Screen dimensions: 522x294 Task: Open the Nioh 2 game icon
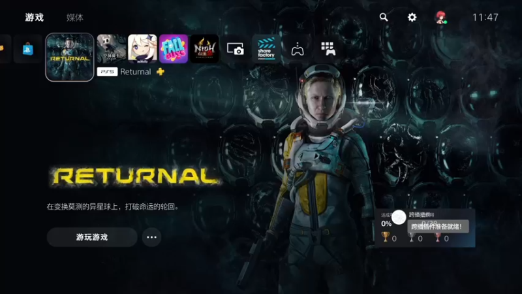(x=204, y=48)
